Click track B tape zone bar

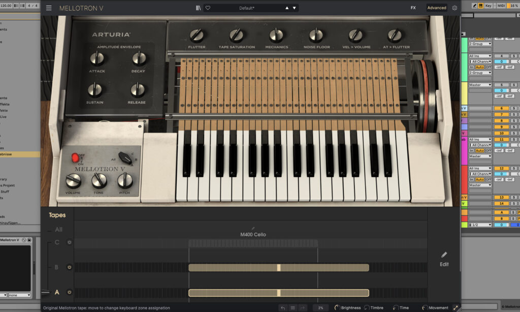[279, 267]
